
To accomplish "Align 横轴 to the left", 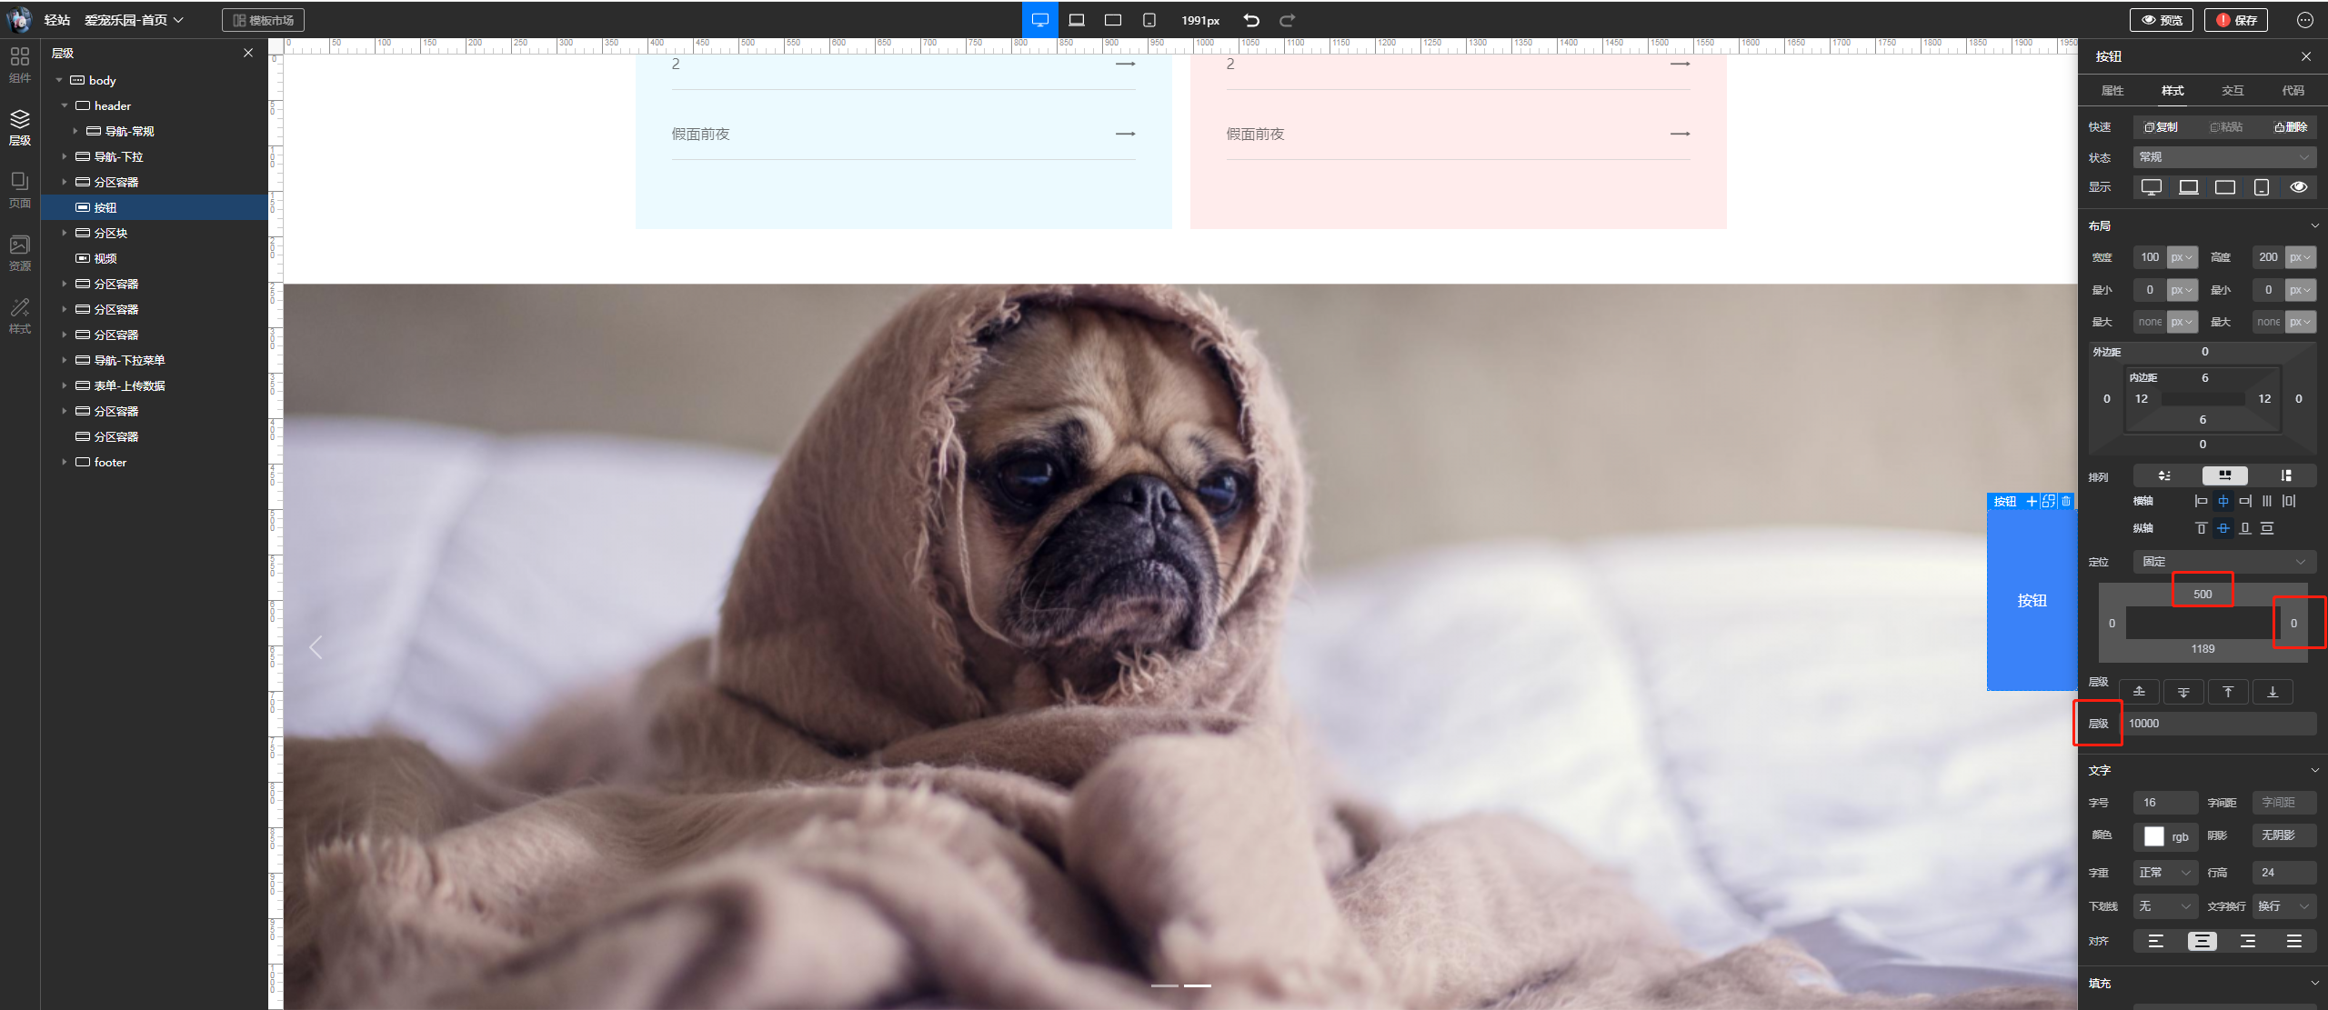I will coord(2201,501).
